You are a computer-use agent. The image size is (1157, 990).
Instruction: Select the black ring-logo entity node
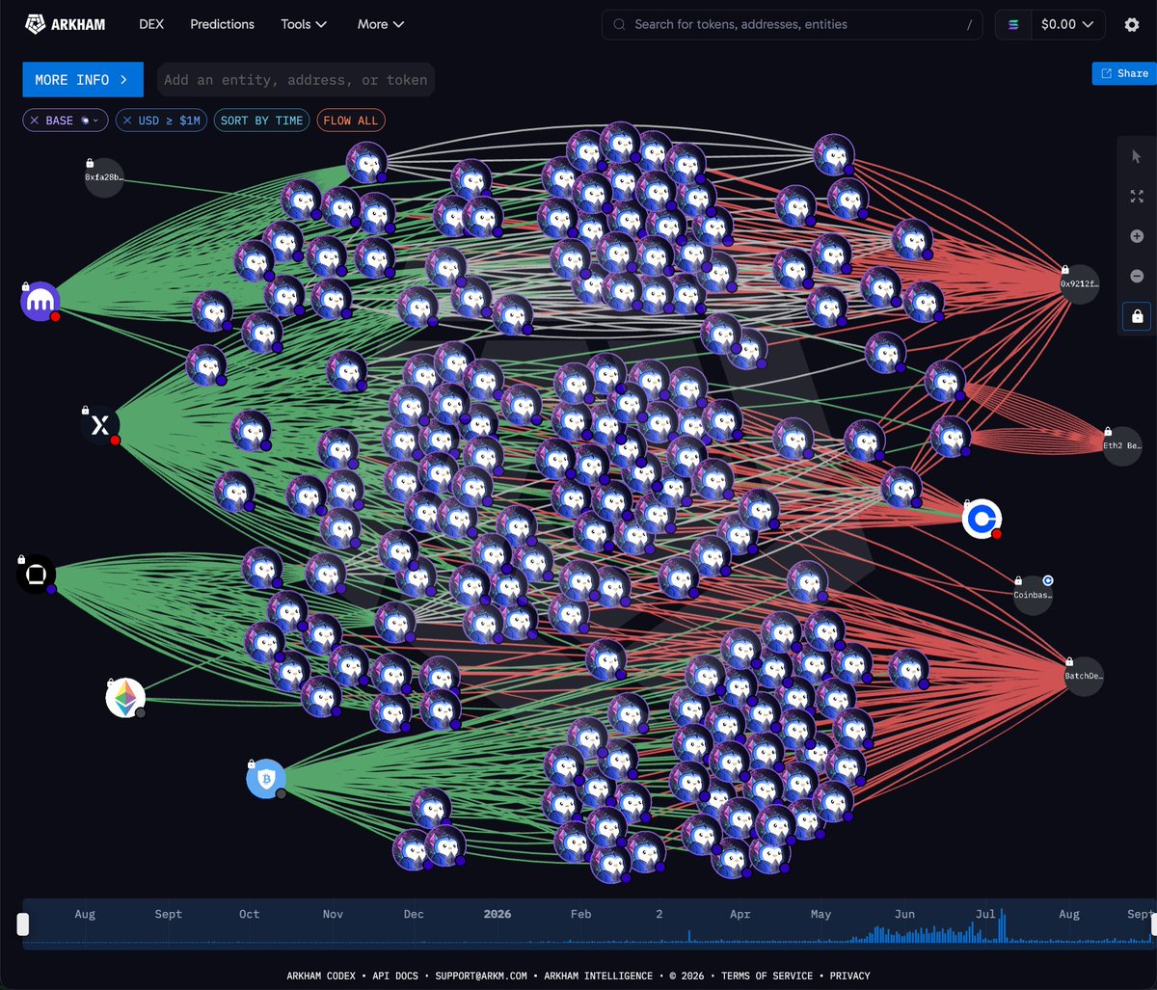click(x=36, y=575)
